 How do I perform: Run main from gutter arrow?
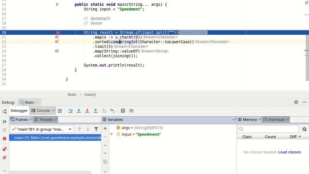pos(57,4)
